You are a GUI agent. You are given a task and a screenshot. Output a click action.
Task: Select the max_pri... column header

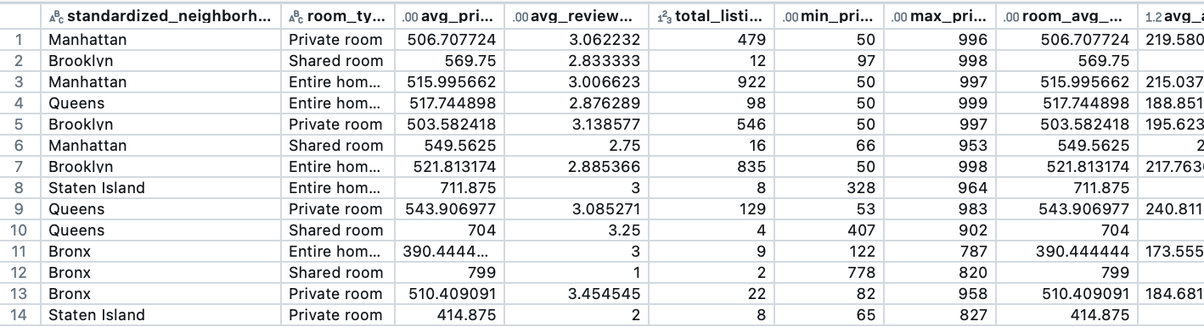[x=939, y=17]
